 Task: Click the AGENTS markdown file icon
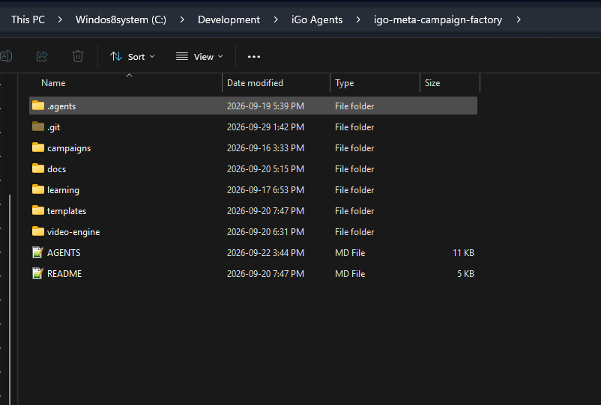pyautogui.click(x=38, y=252)
